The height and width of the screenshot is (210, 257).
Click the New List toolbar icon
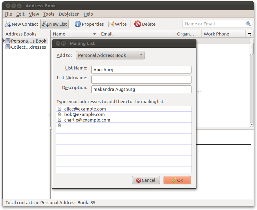coord(45,24)
